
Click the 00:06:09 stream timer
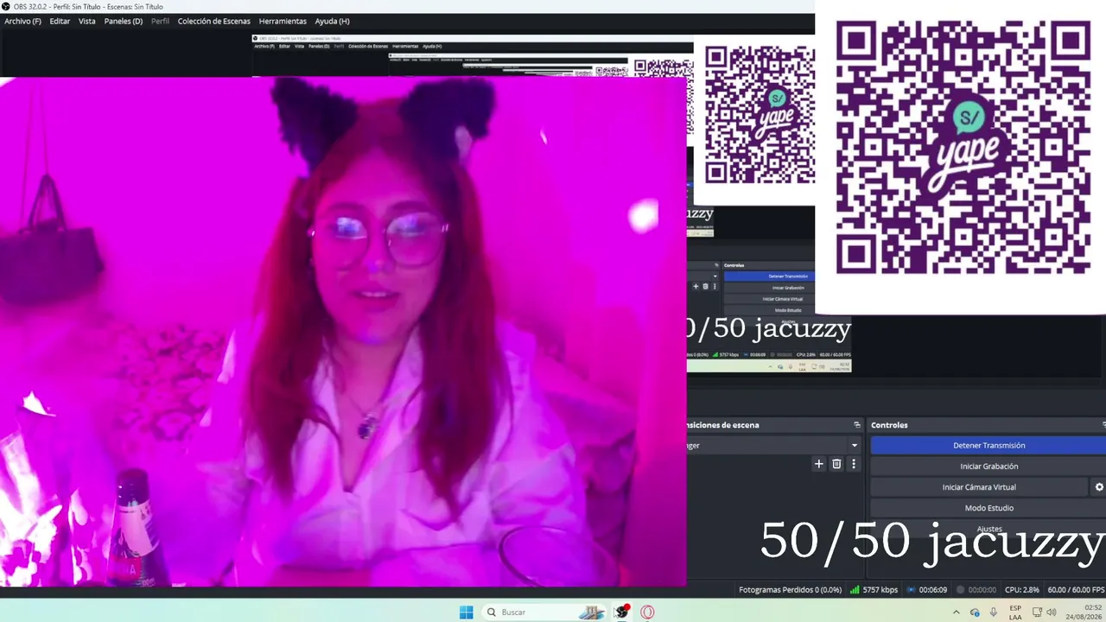tap(933, 590)
